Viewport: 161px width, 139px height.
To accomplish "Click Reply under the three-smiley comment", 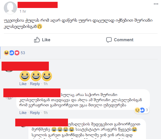I will pyautogui.click(x=35, y=84).
